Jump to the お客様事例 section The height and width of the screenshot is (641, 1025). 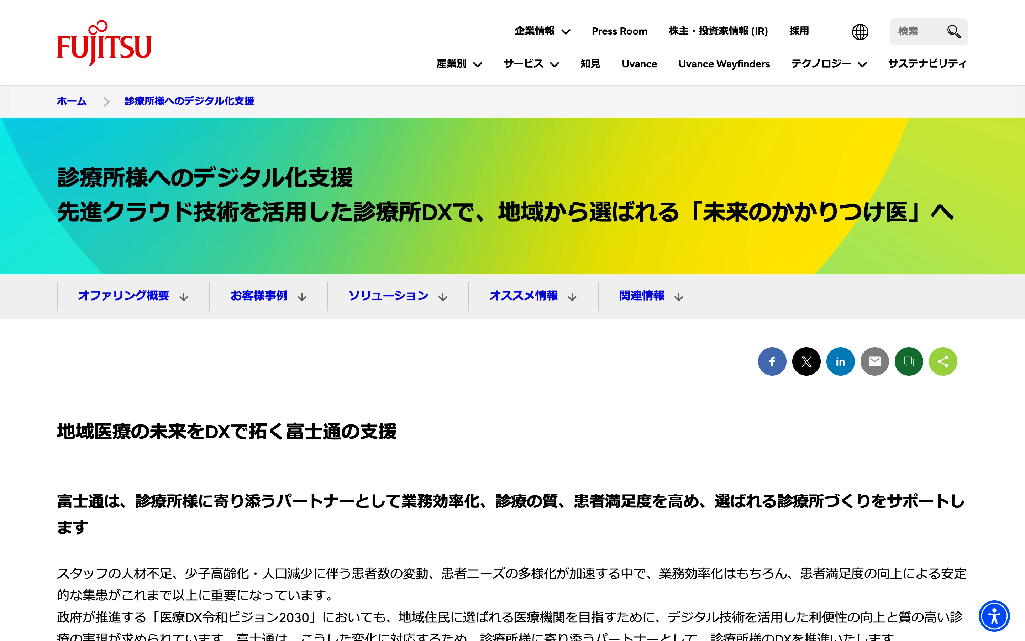tap(259, 296)
